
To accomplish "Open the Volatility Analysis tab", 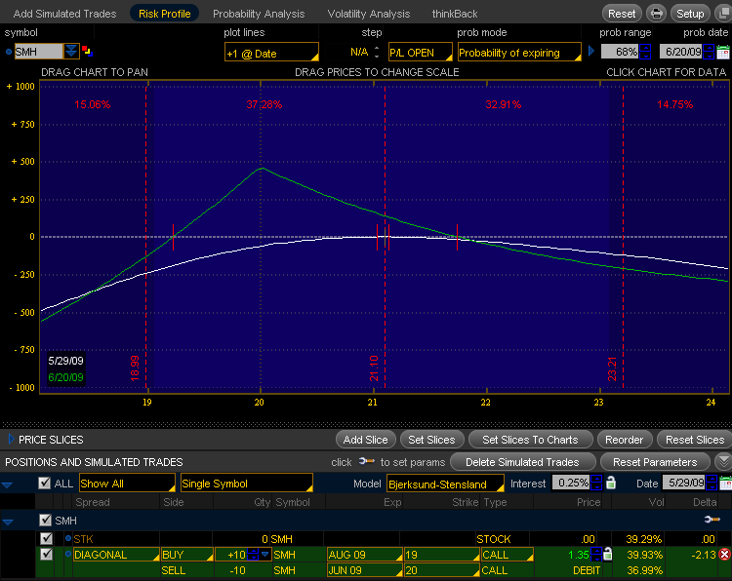I will [x=369, y=14].
